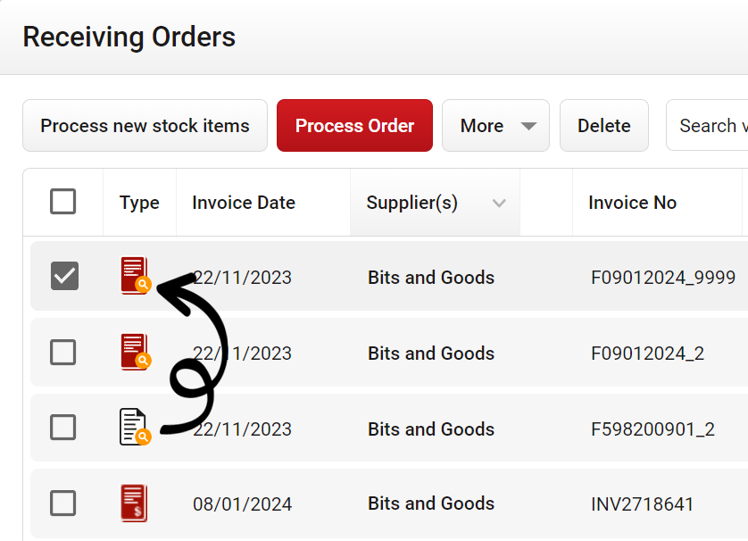Click the red document icon on the F09012024_2 row
The image size is (748, 541).
point(133,352)
